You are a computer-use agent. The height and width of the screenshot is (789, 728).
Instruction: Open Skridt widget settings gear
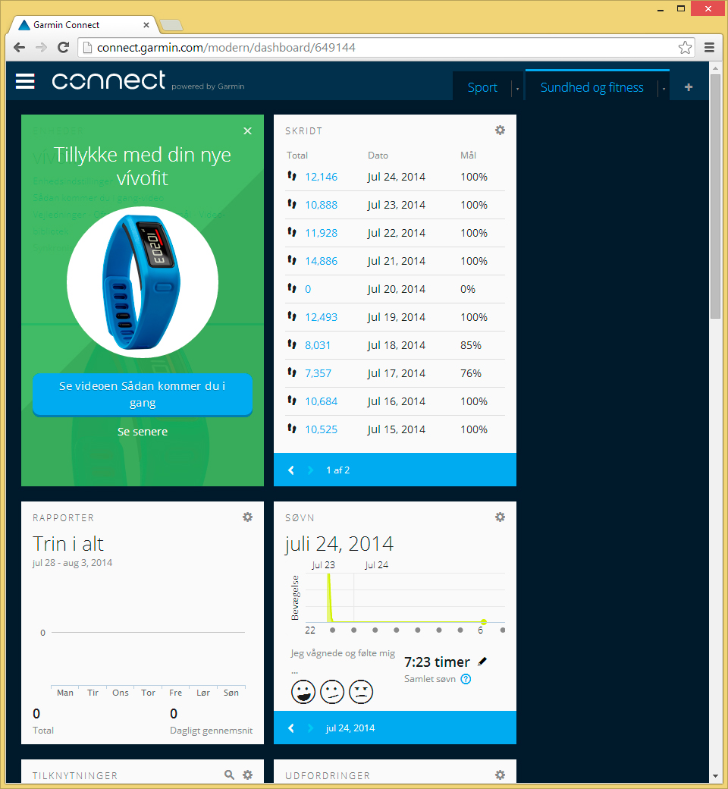coord(500,130)
